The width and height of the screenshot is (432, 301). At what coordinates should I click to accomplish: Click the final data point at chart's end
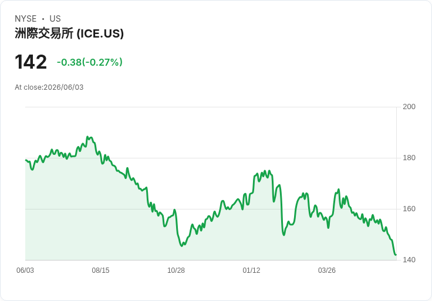(x=396, y=255)
